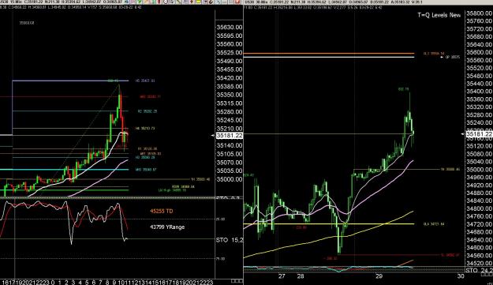
Task: Click the 35600.00 label on the right price axis
Action: 479,52
